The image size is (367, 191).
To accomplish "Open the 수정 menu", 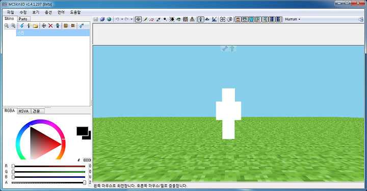I will click(x=23, y=12).
